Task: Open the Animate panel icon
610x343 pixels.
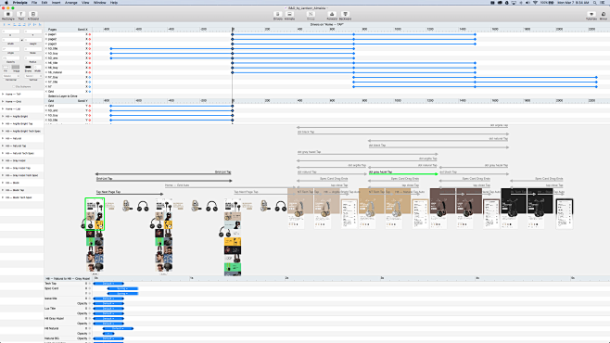Action: click(x=289, y=15)
